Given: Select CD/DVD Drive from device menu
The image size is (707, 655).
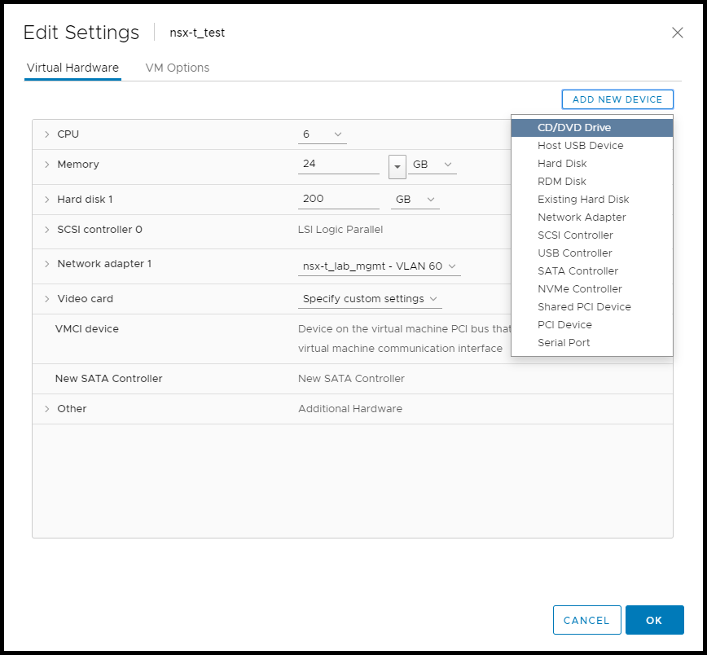Looking at the screenshot, I should tap(574, 128).
